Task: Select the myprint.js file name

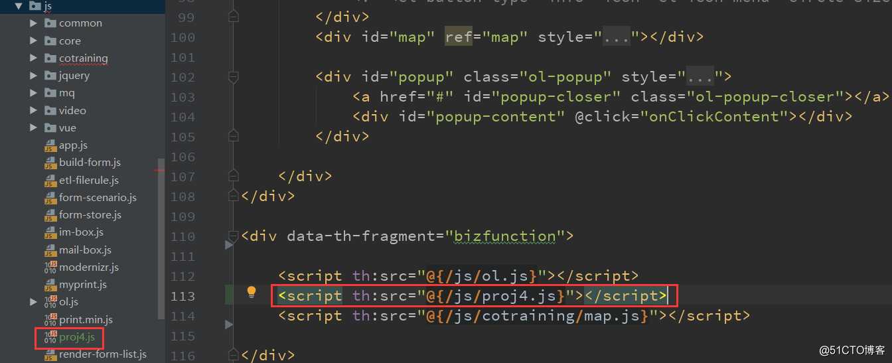Action: (83, 285)
